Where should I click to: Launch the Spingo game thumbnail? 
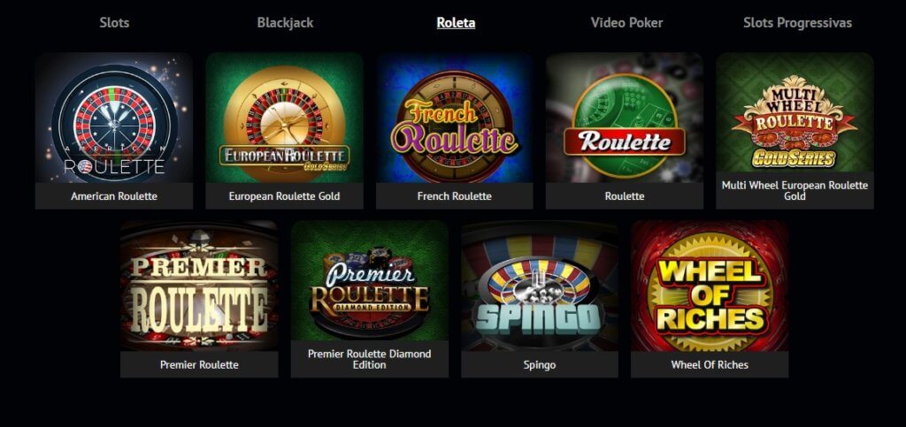pos(540,286)
